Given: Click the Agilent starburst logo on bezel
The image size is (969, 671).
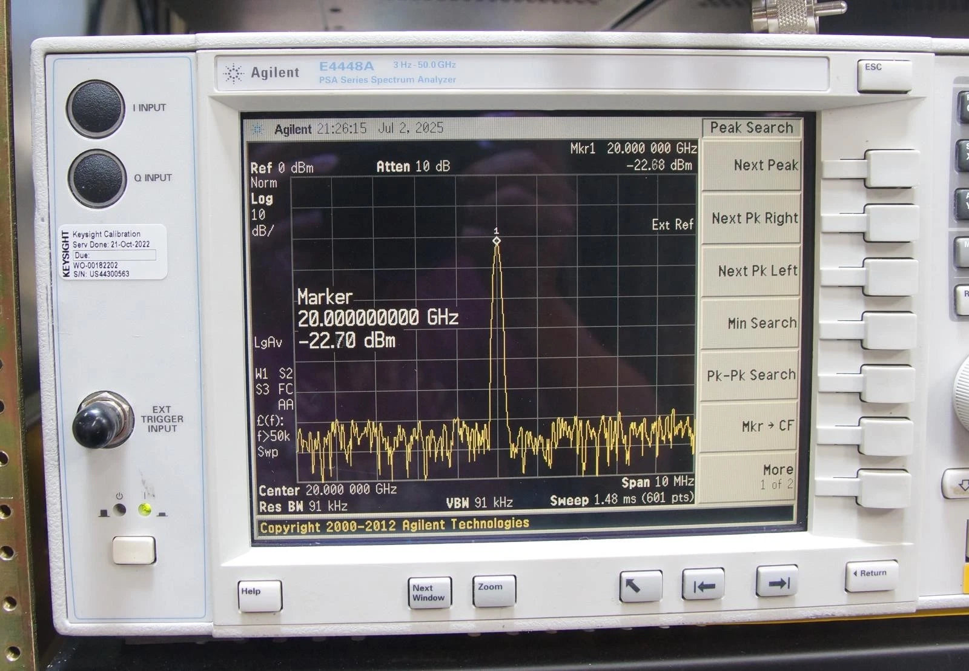Looking at the screenshot, I should pyautogui.click(x=234, y=73).
